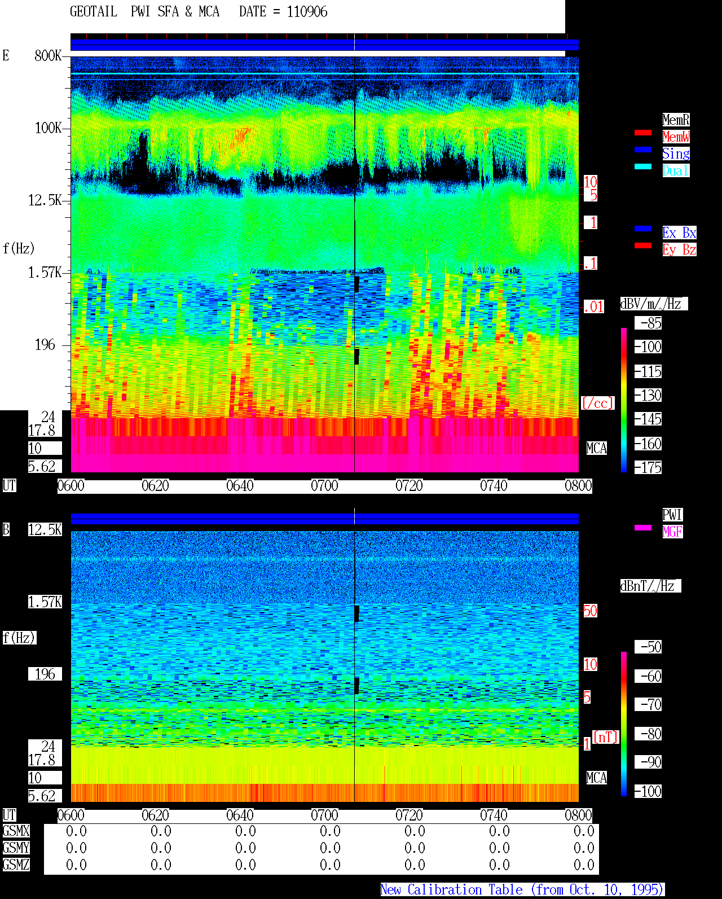Select the PWI legend label
The width and height of the screenshot is (722, 899).
672,515
